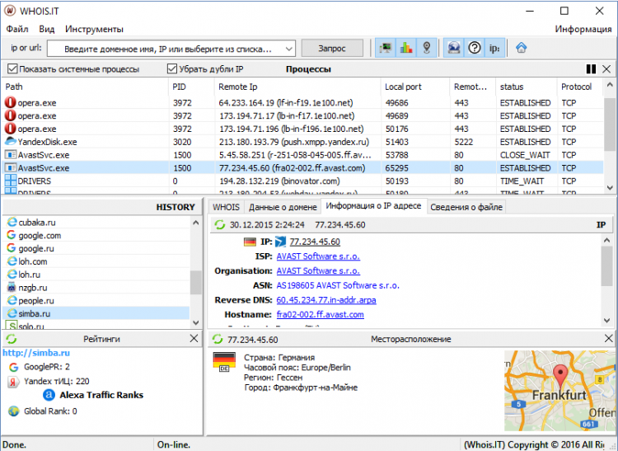Open the Инструменты menu

(94, 29)
